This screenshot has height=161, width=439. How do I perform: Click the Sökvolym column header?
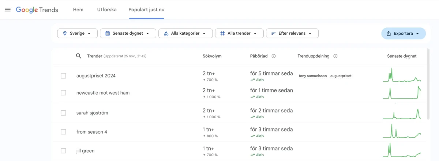(212, 56)
